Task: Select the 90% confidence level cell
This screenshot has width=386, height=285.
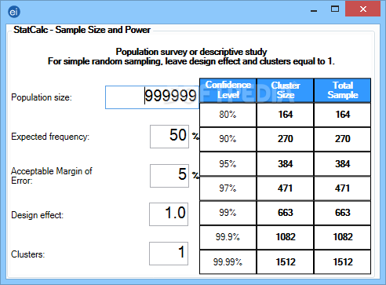Action: (228, 139)
